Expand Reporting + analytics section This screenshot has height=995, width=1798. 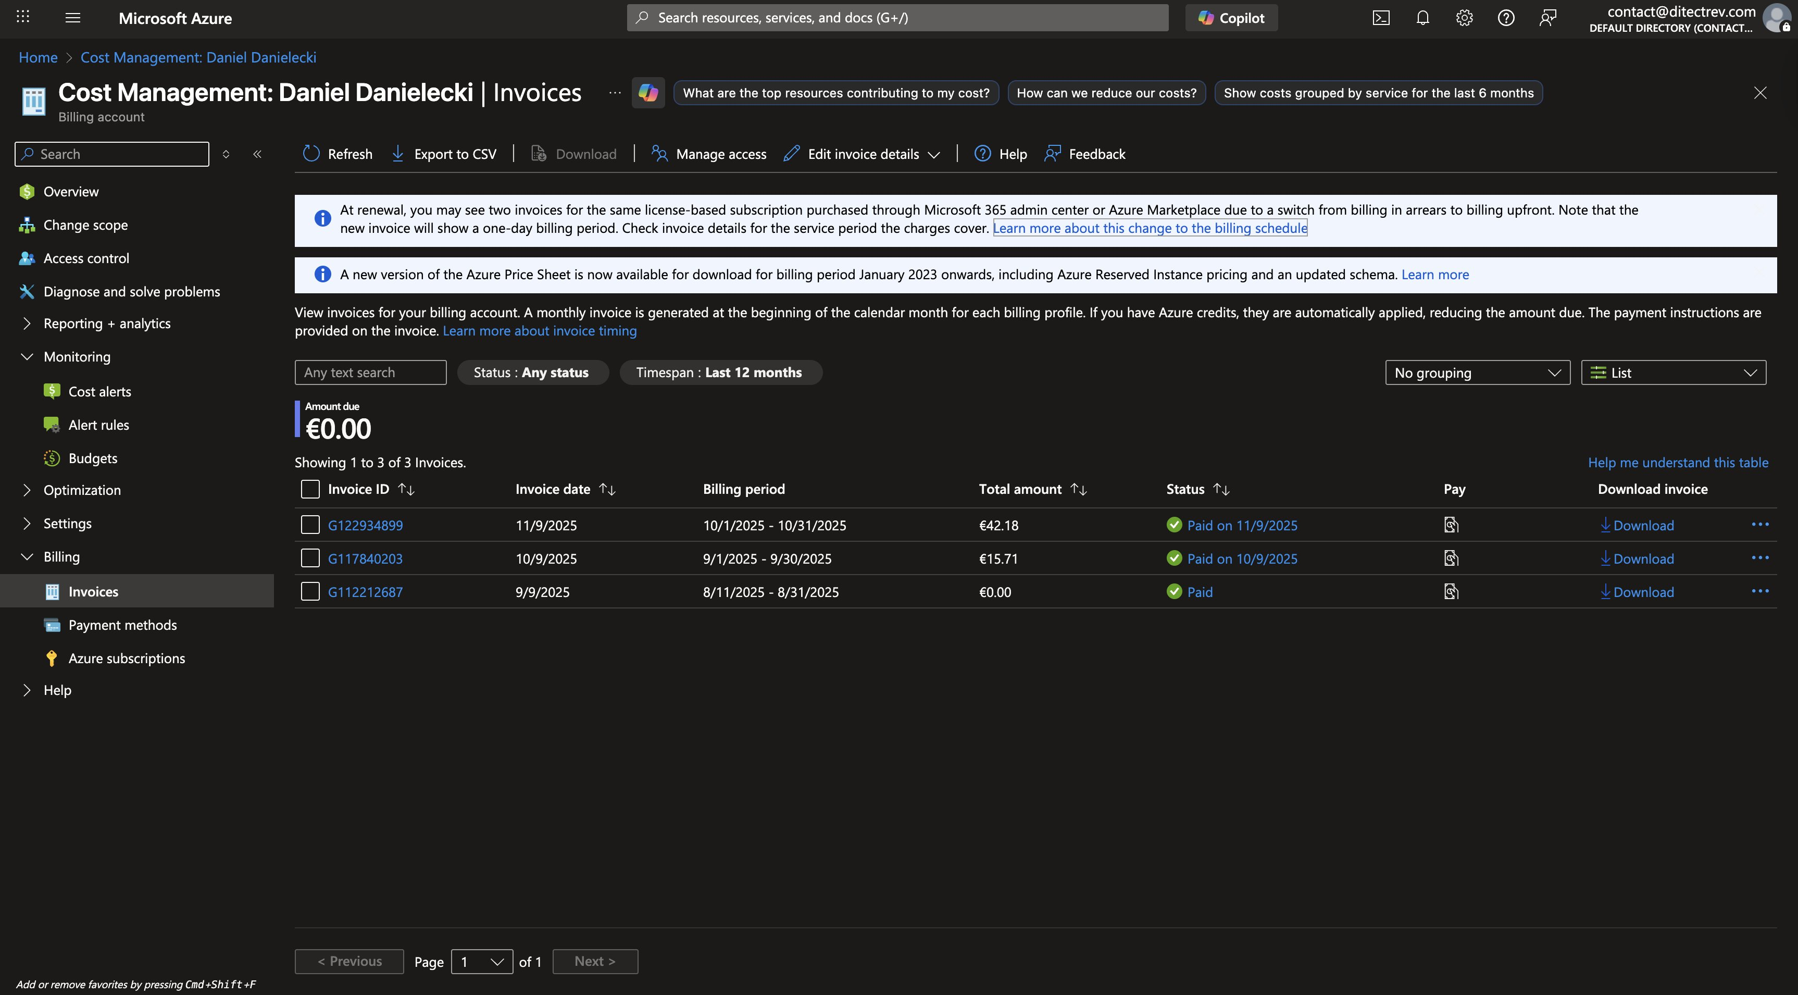pyautogui.click(x=107, y=324)
